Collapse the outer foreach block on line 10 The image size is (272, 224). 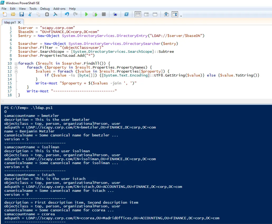16,64
